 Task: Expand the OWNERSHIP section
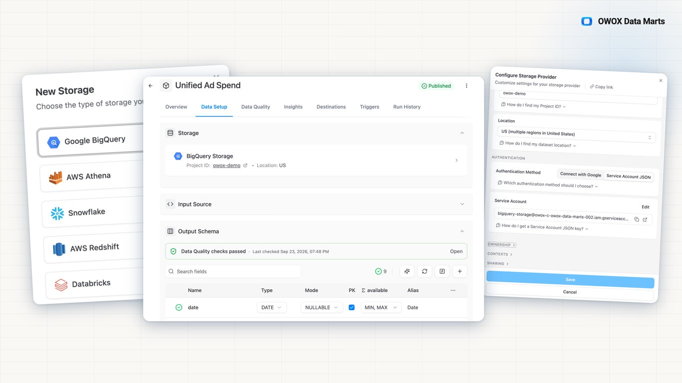pyautogui.click(x=502, y=245)
